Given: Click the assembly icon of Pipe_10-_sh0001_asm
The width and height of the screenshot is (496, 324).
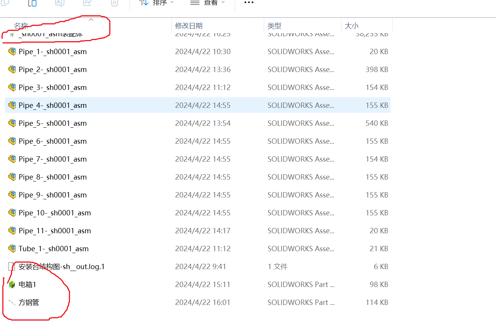Looking at the screenshot, I should [x=12, y=213].
